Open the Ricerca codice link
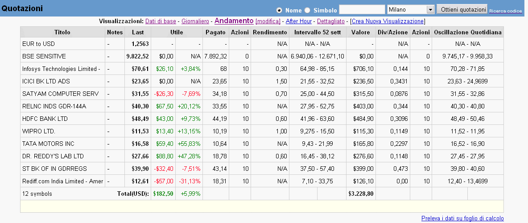The image size is (528, 223). click(505, 11)
